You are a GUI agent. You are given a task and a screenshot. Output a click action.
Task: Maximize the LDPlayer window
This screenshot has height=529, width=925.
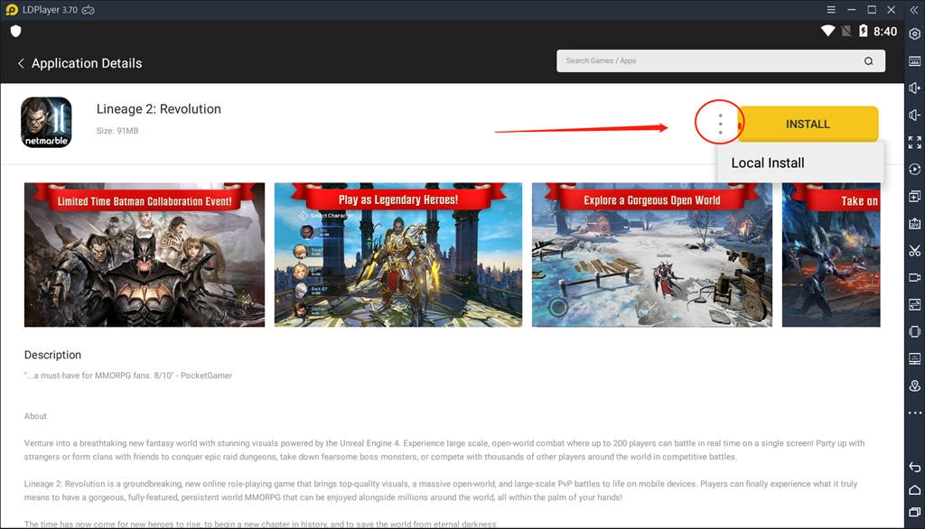872,9
